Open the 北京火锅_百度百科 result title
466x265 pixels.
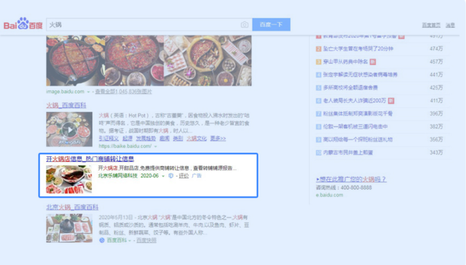click(x=72, y=207)
